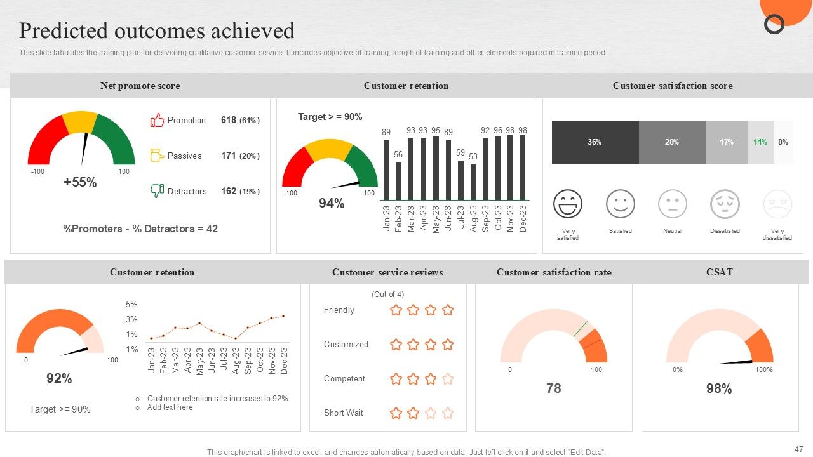
Task: Click the Feb-23 bar labeled 56
Action: pos(398,181)
